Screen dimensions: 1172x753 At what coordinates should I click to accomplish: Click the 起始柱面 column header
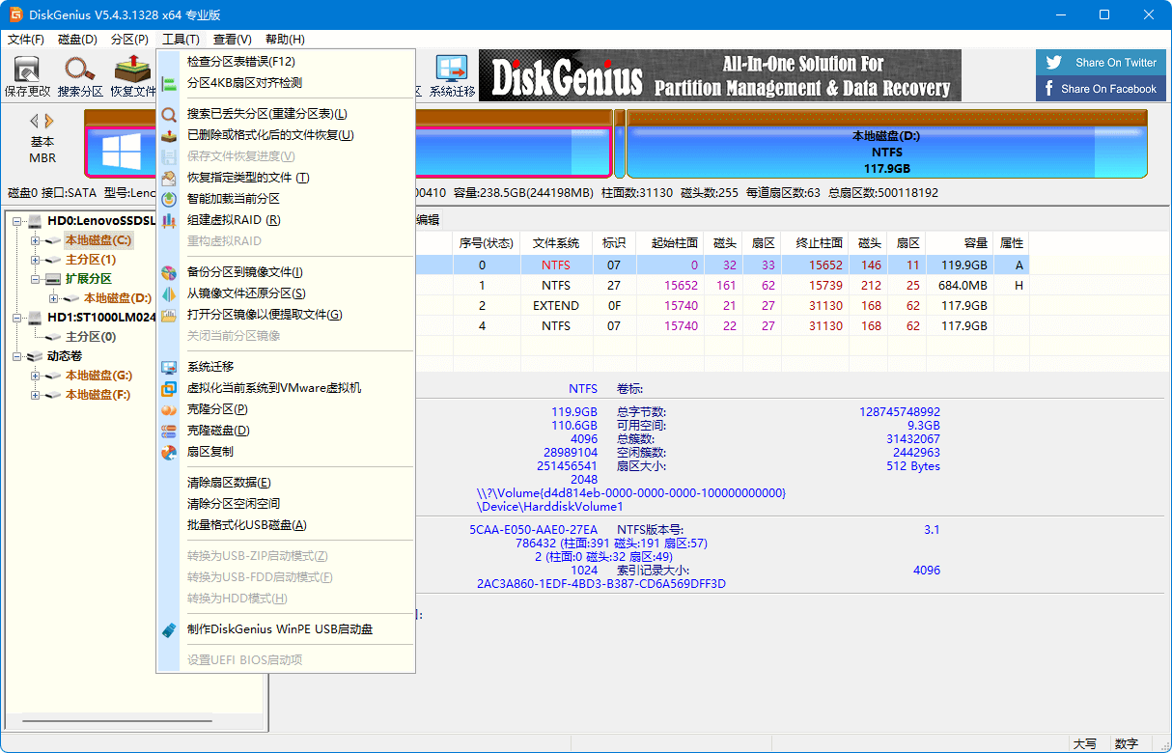click(671, 243)
